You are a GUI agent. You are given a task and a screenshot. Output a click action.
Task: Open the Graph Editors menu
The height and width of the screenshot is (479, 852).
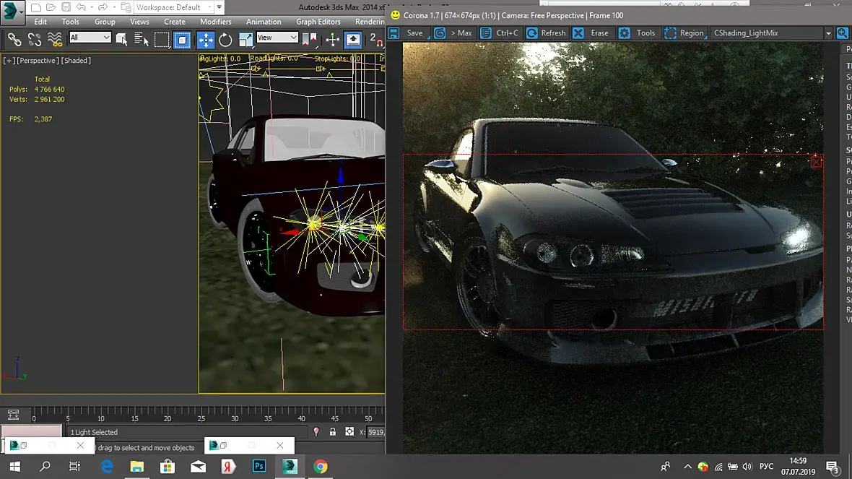pos(318,22)
